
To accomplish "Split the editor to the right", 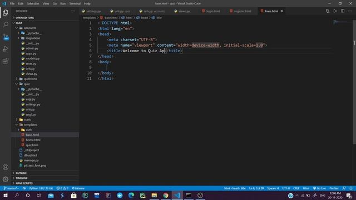I will coord(343,11).
